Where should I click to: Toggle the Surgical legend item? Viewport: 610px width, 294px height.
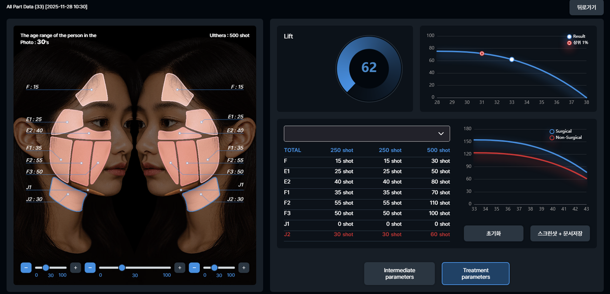point(563,131)
